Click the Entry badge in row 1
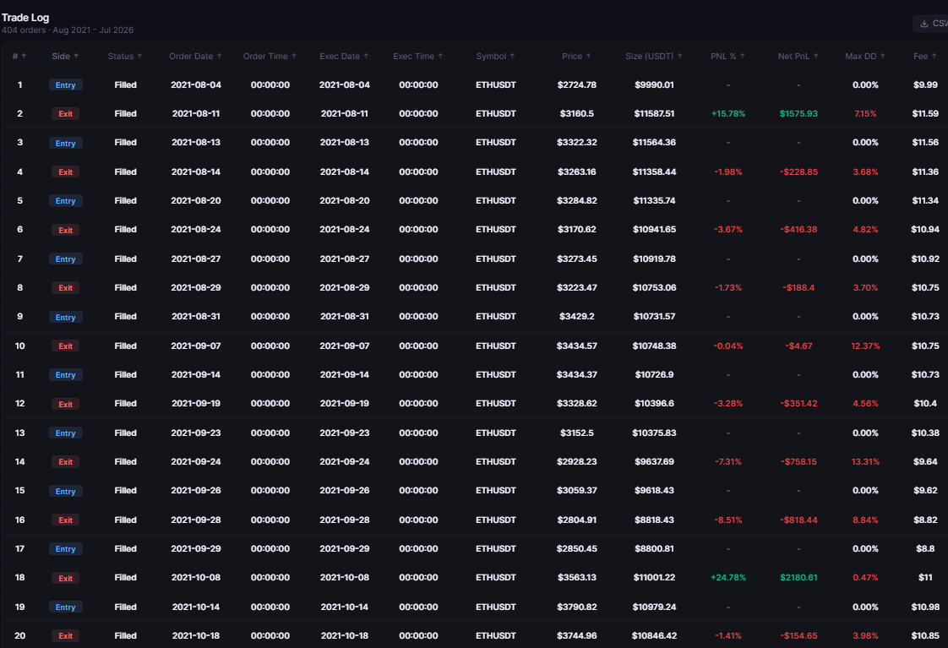 coord(65,85)
